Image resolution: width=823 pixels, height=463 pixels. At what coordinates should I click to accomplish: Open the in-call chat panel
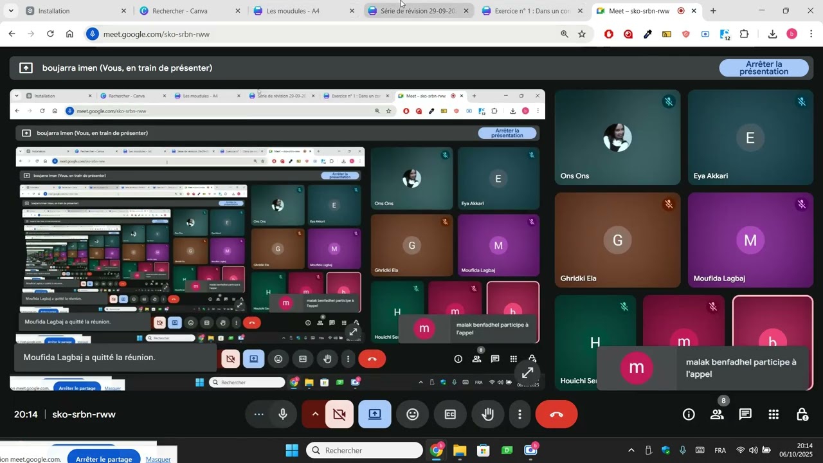coord(745,415)
